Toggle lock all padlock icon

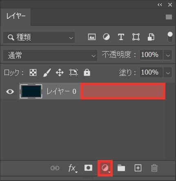click(87, 72)
